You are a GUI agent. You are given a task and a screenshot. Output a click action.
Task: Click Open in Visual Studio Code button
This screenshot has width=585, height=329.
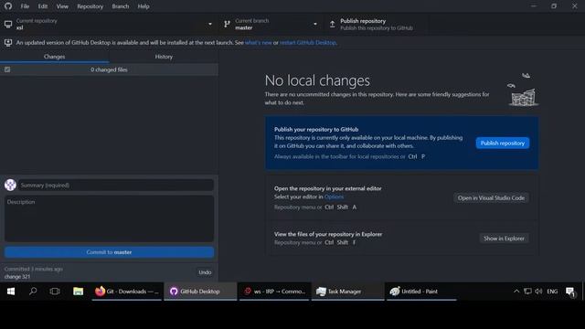coord(491,198)
